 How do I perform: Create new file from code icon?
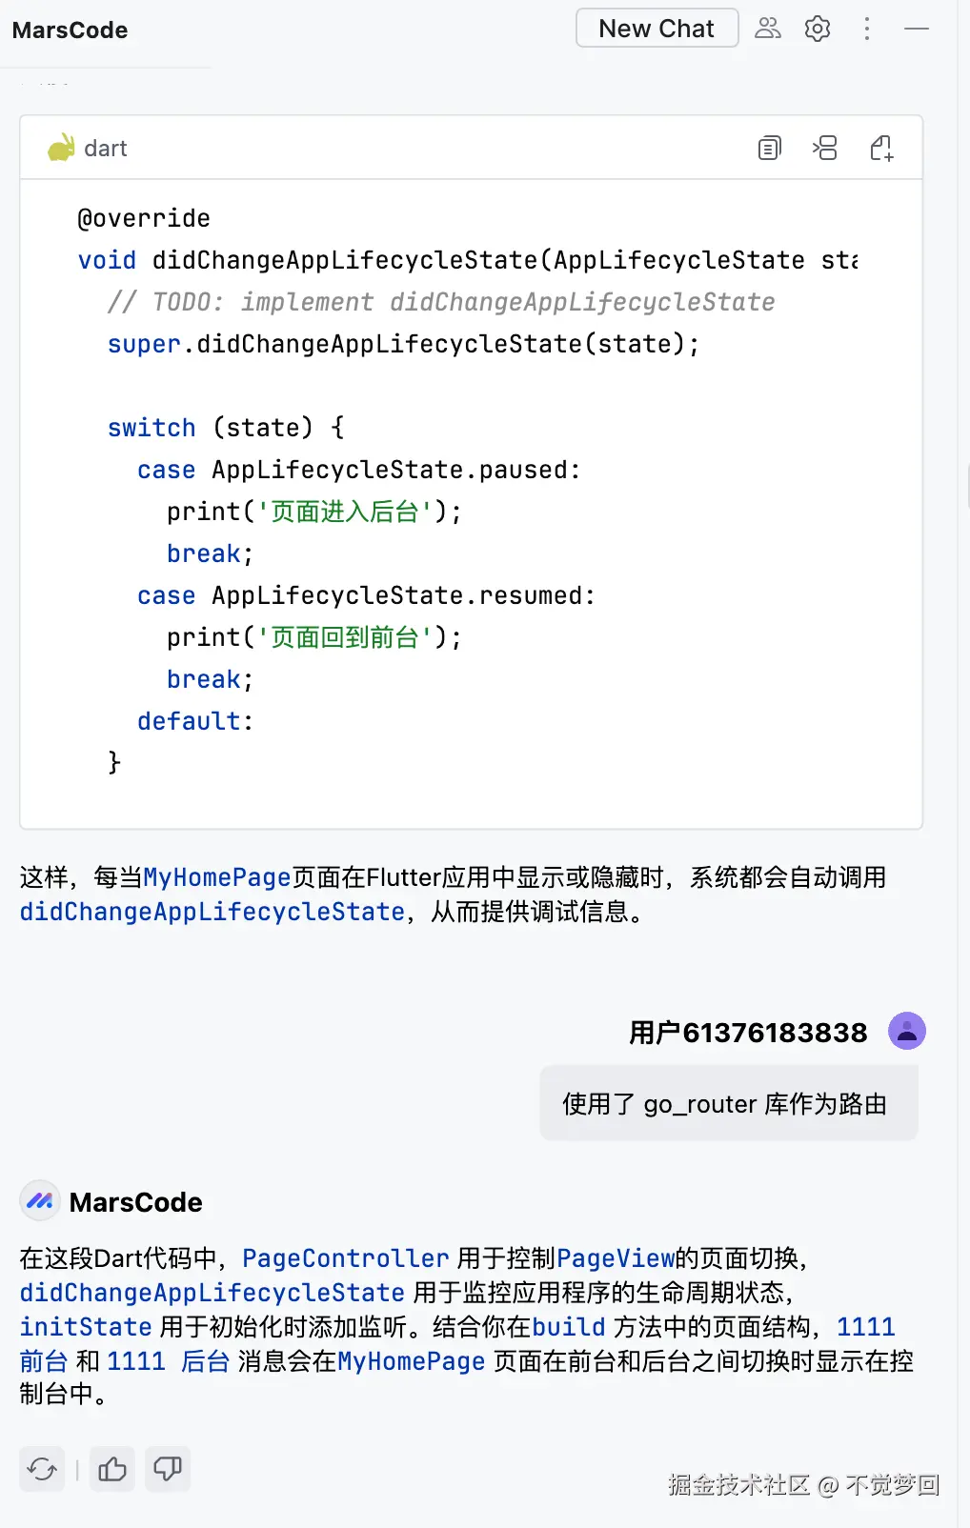click(x=881, y=148)
